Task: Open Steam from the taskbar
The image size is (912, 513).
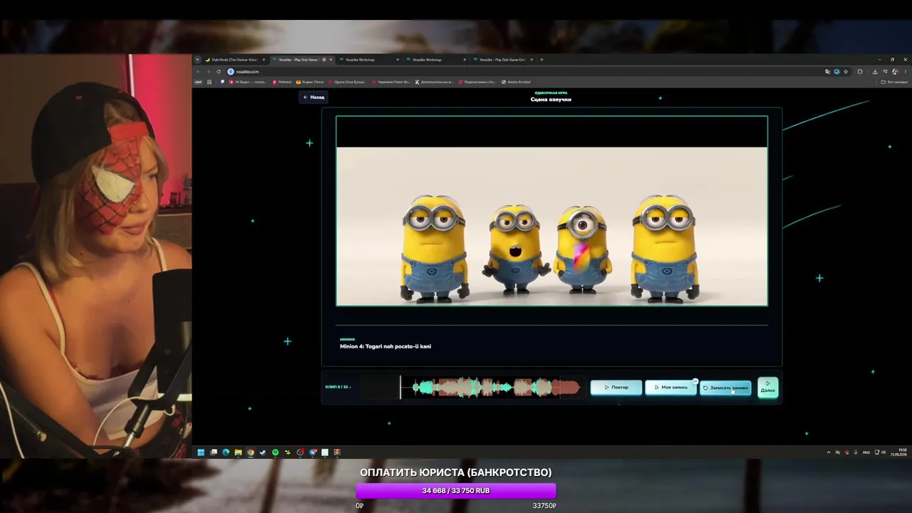Action: tap(263, 452)
